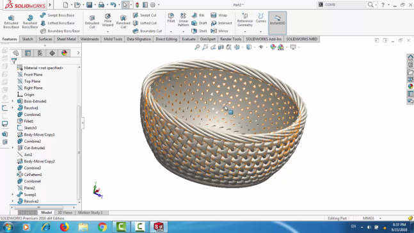Select the Linear Pattern tool

183,20
